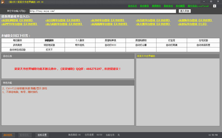Click the orange 启动挂机 button

pos(8,135)
